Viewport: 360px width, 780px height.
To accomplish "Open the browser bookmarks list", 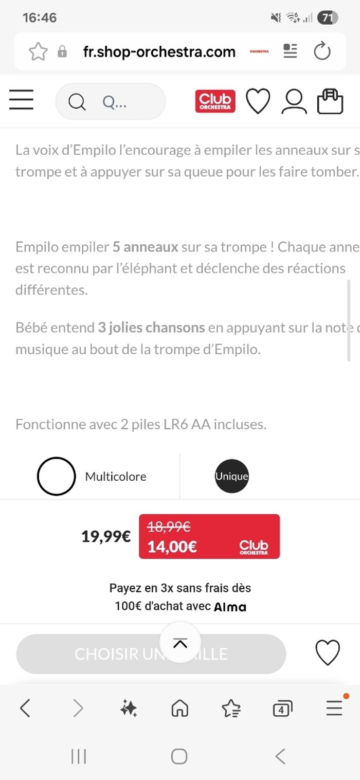I will 231,710.
